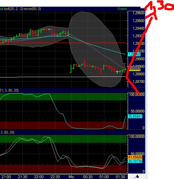Viewport: 174px width, 179px height.
Task: Click the 22:30 time axis label
Action: coord(55,177)
